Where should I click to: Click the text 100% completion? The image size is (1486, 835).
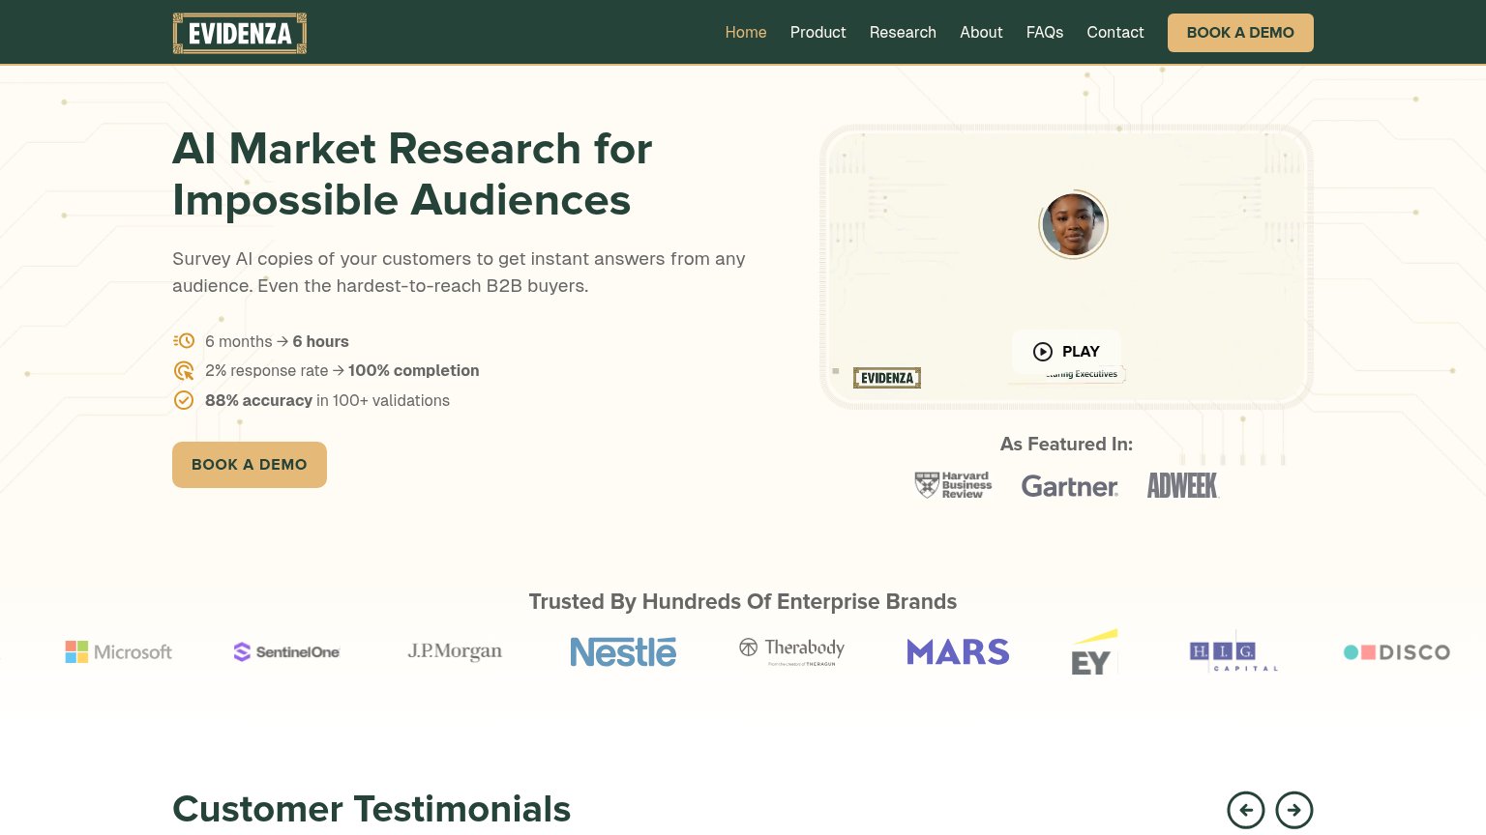pos(414,371)
